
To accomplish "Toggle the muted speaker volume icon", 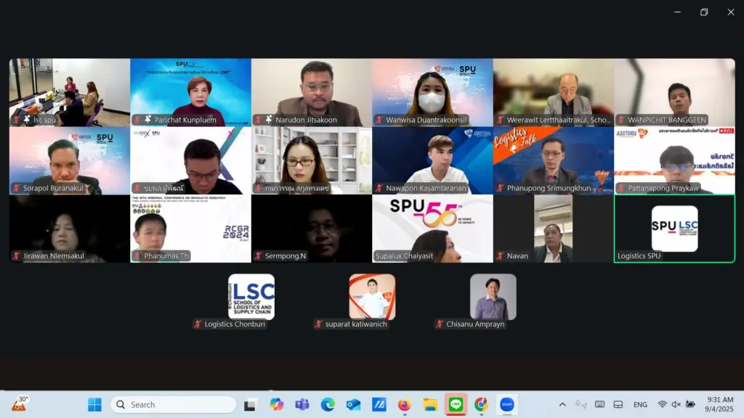I will click(x=676, y=404).
